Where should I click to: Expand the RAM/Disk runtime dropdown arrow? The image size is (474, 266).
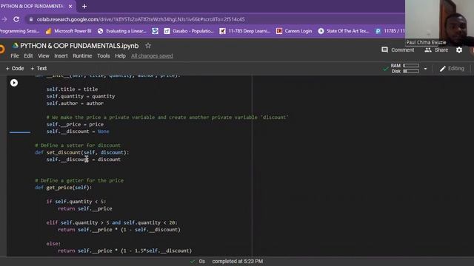pyautogui.click(x=425, y=69)
